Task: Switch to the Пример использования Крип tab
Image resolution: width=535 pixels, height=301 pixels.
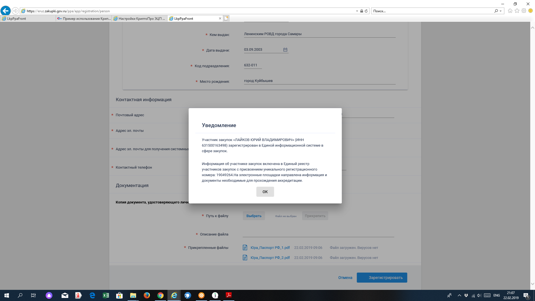Action: click(x=84, y=18)
